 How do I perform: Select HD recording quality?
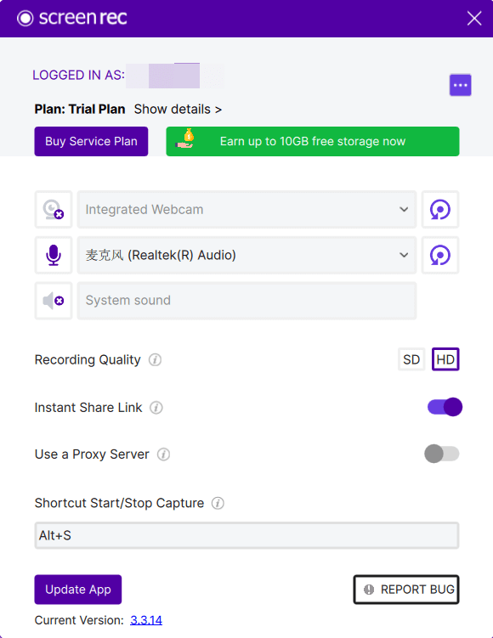pos(445,359)
